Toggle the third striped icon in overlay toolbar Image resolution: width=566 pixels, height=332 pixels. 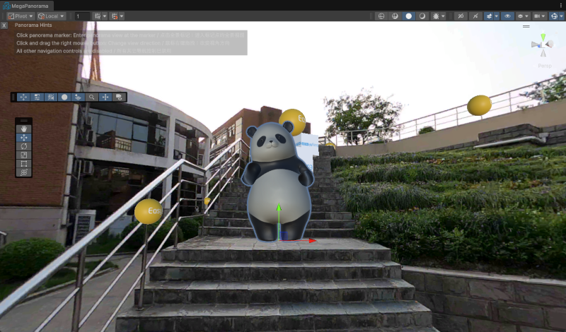(x=50, y=97)
